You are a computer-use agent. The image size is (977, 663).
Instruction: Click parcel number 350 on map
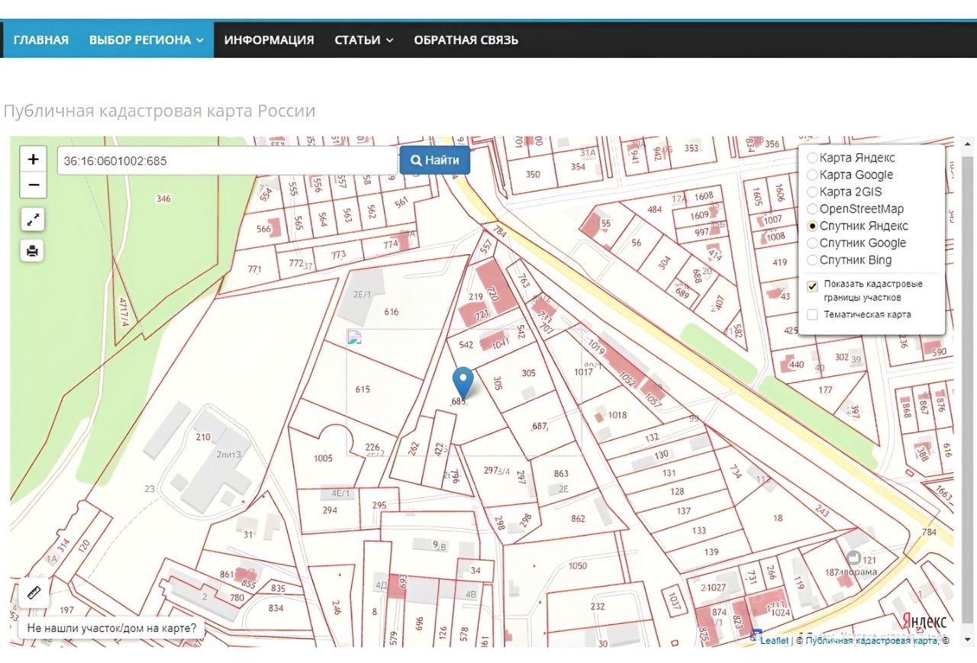[533, 174]
